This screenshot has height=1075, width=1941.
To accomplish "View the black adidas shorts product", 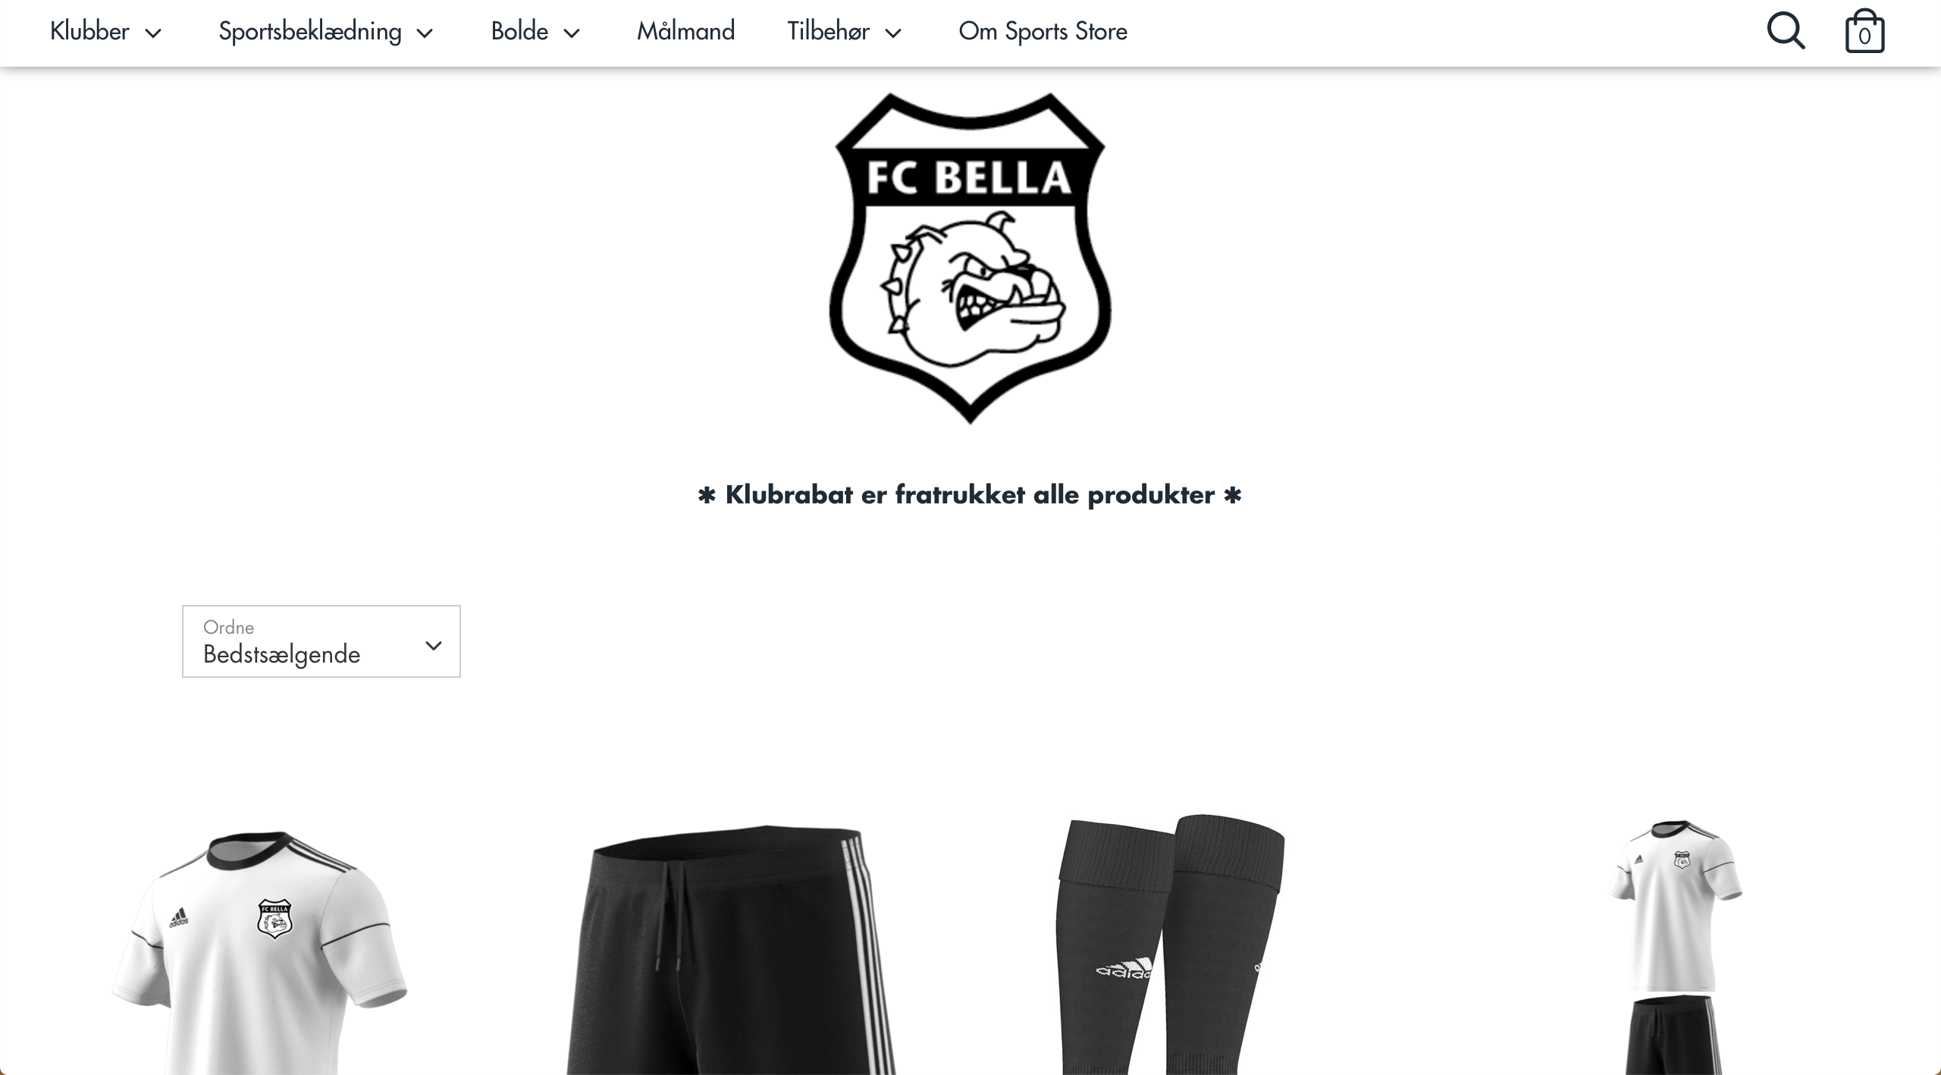I will tap(731, 949).
